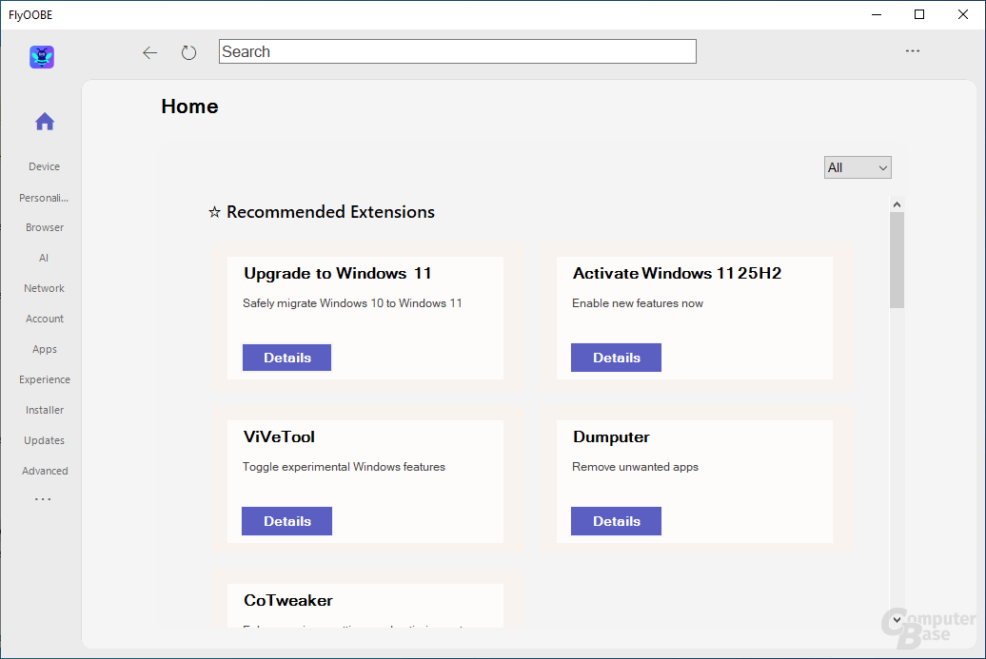Click Details for Upgrade to Windows 11
This screenshot has width=986, height=659.
pyautogui.click(x=286, y=358)
